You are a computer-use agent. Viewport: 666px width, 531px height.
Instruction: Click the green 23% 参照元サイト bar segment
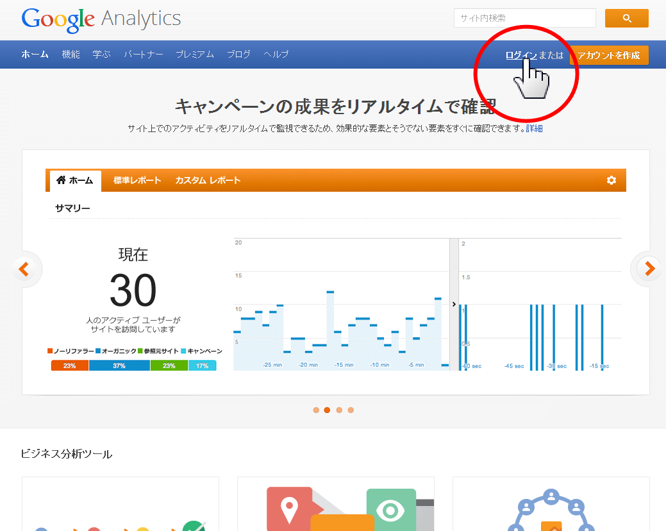[169, 366]
